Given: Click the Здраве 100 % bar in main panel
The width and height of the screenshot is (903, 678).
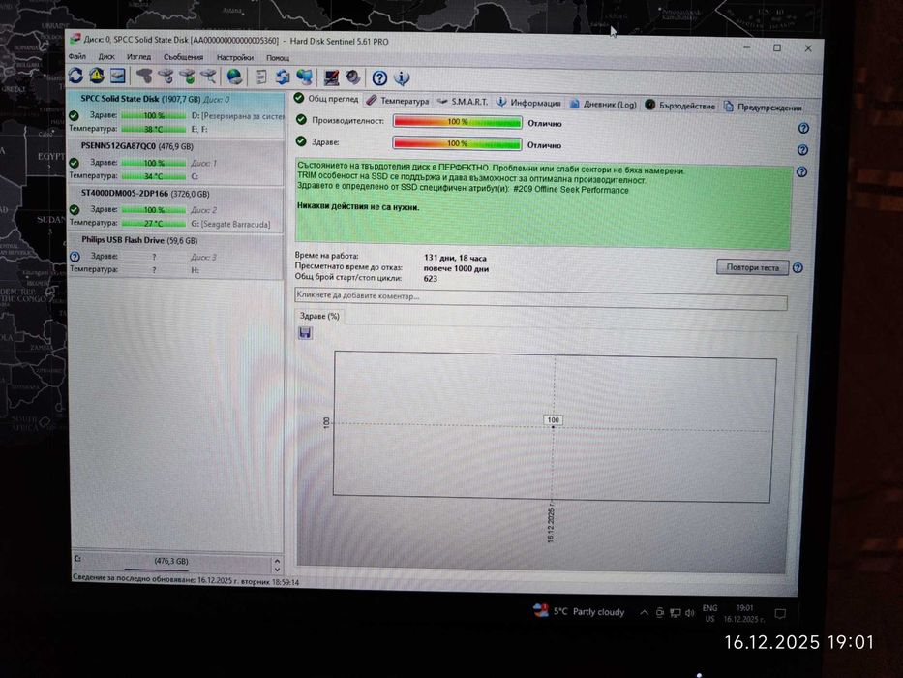Looking at the screenshot, I should [457, 143].
